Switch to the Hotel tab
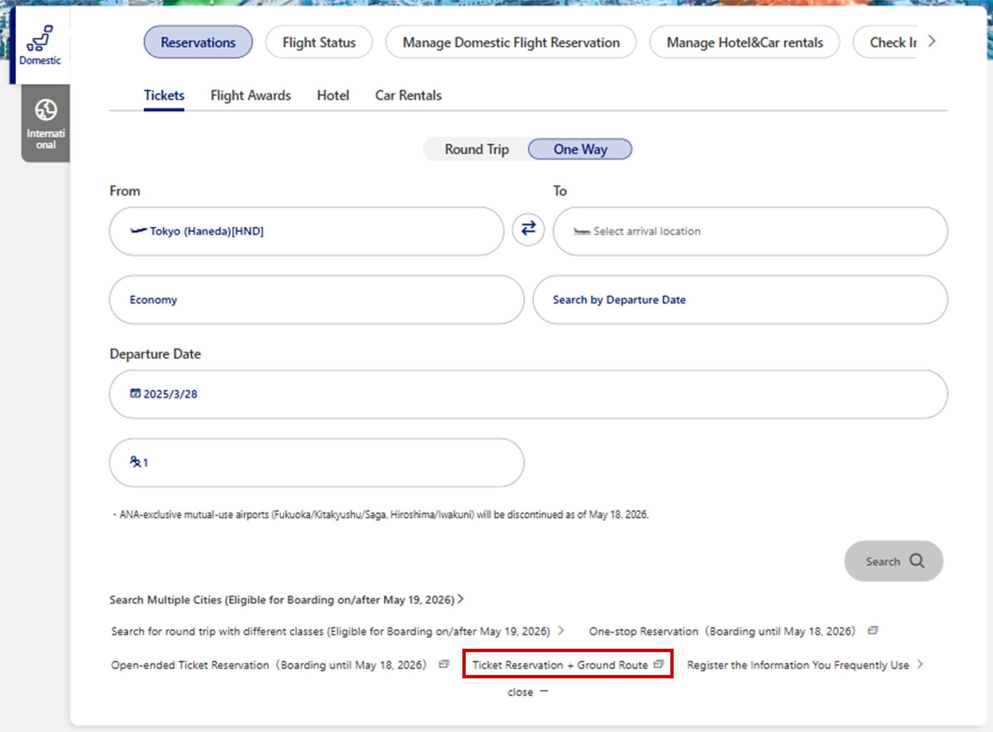This screenshot has height=732, width=993. 333,95
